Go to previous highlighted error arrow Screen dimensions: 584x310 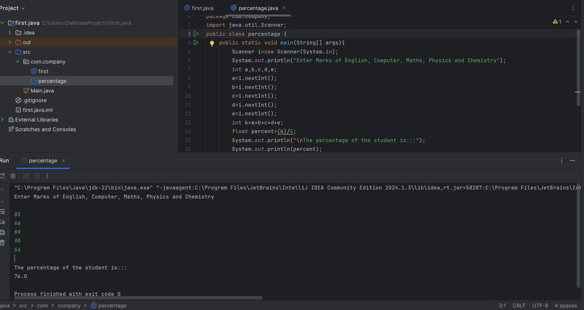coord(567,22)
